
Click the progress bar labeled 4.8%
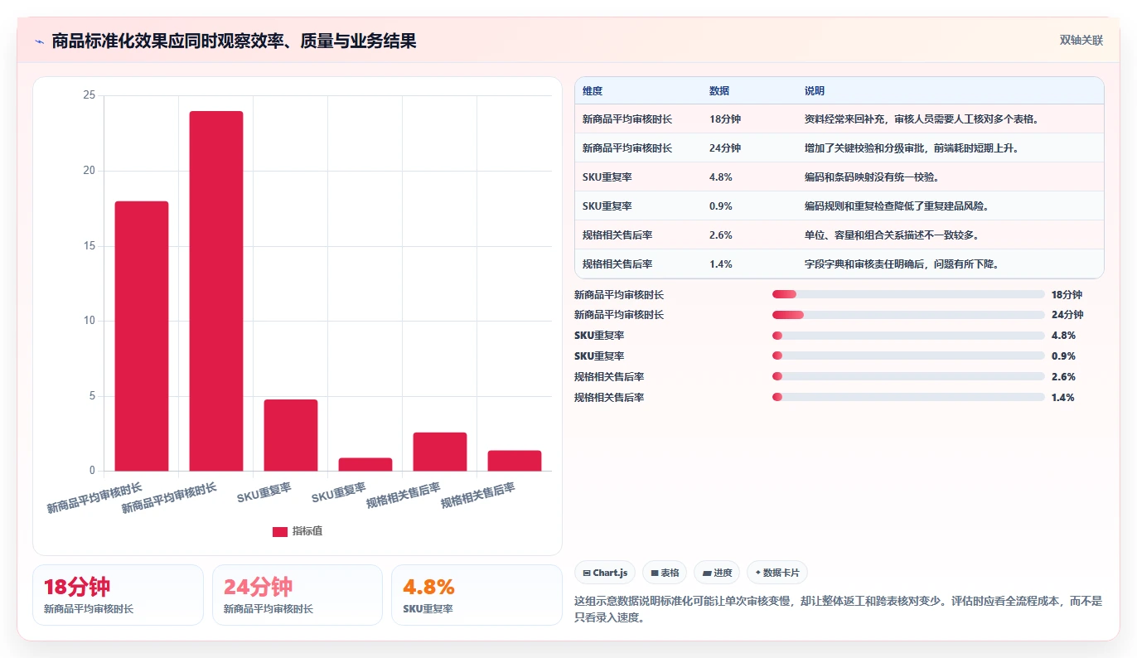tap(908, 336)
